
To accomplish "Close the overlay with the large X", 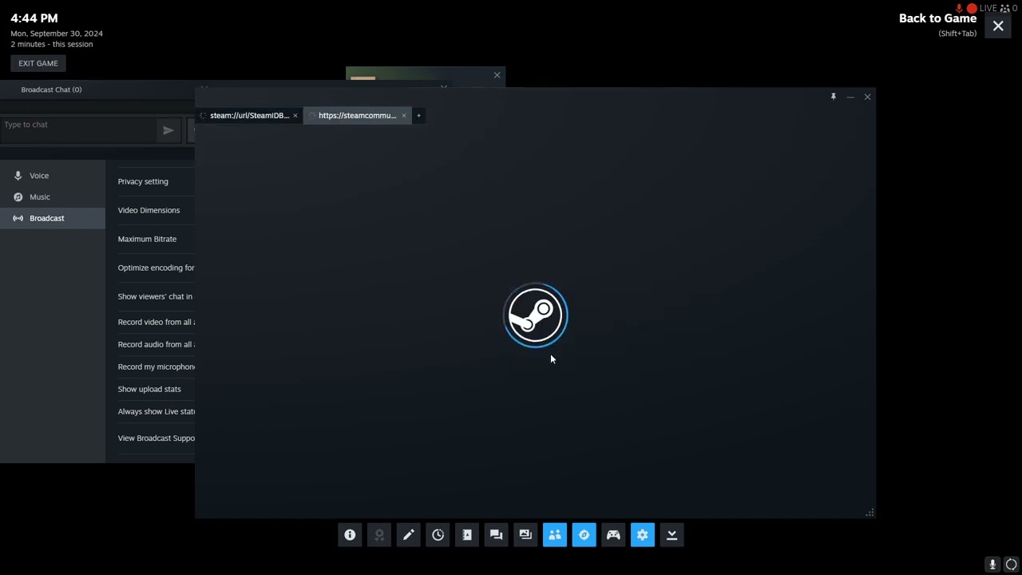I will (x=998, y=26).
